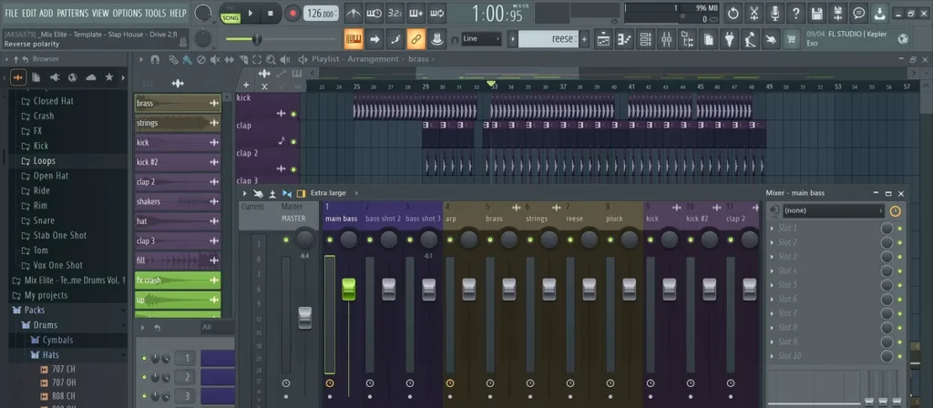Select the main bass mixer track
The image size is (933, 408).
click(341, 219)
